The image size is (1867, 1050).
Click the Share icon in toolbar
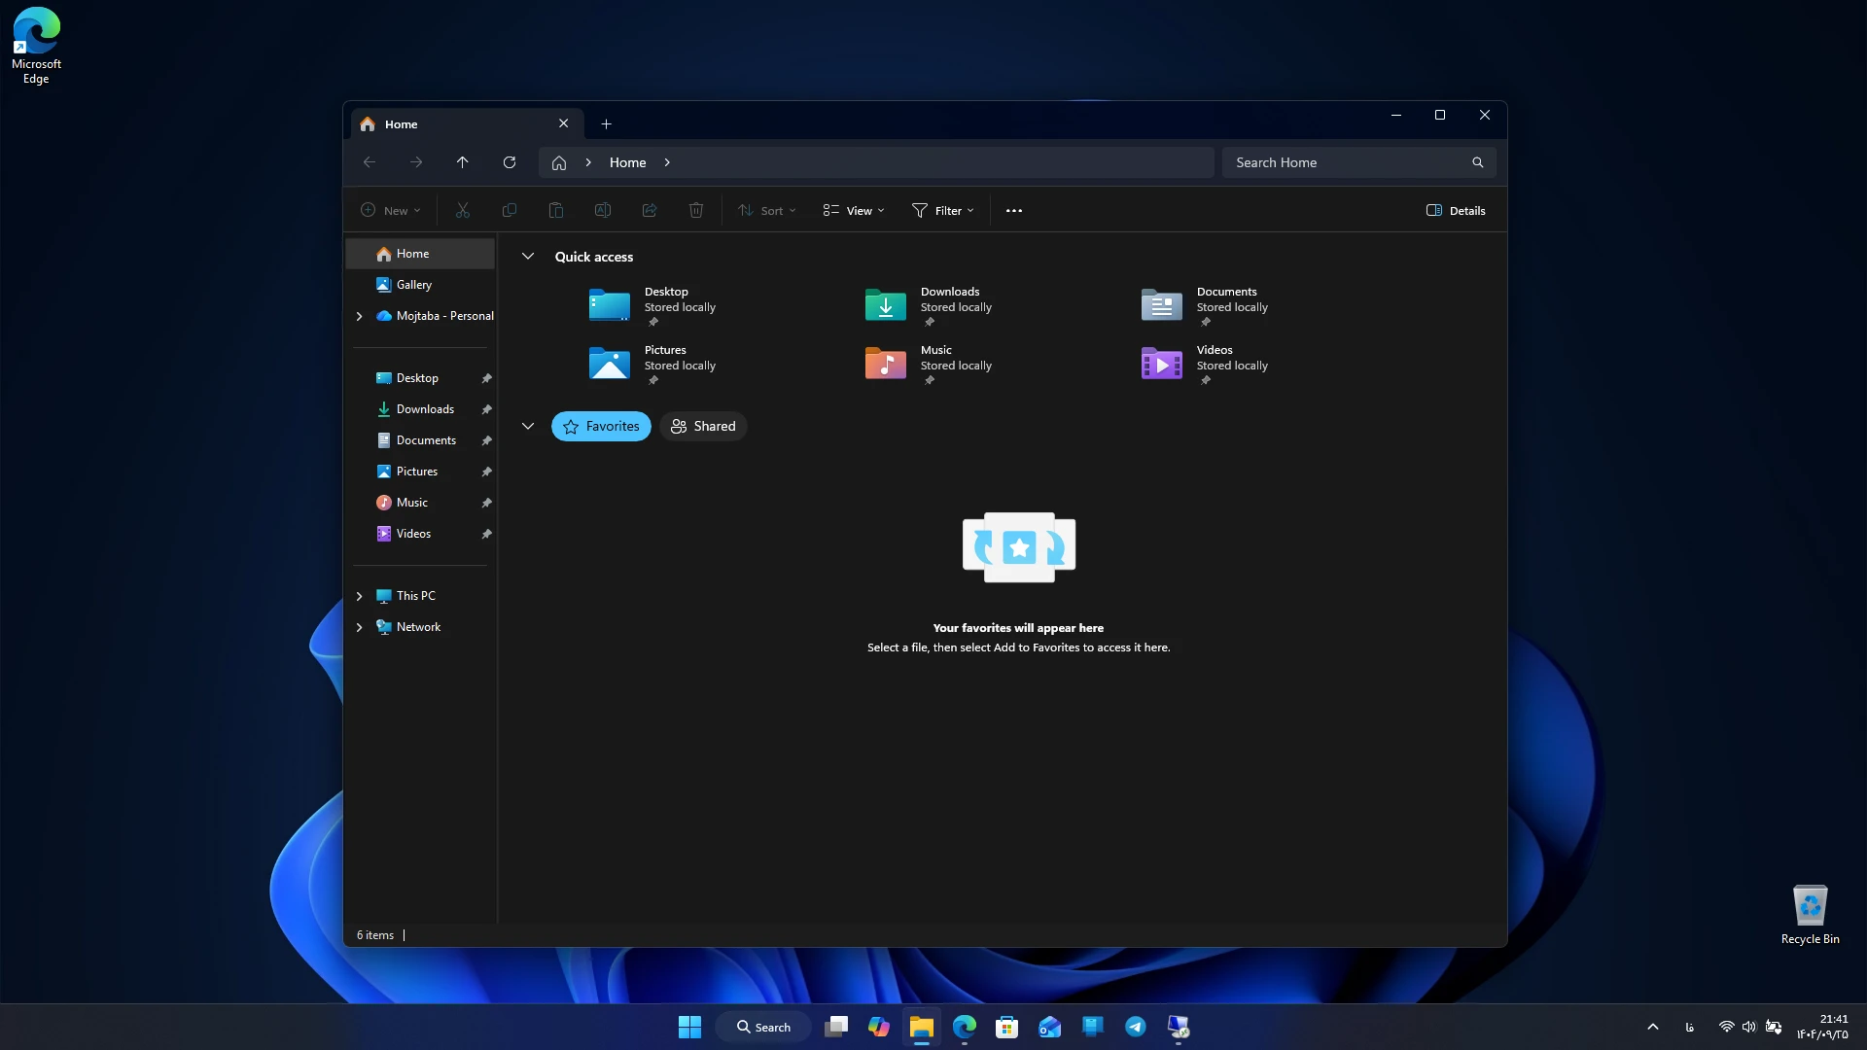(x=650, y=210)
